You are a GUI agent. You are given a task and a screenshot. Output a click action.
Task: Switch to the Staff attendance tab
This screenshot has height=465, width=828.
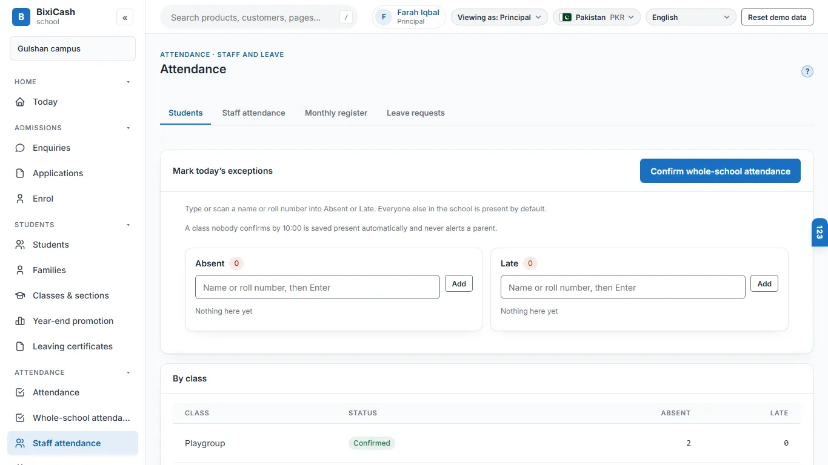coord(253,113)
